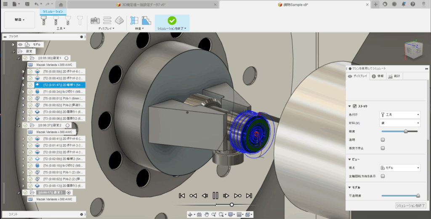Pause the simulation playback
The height and width of the screenshot is (219, 431).
[x=215, y=195]
